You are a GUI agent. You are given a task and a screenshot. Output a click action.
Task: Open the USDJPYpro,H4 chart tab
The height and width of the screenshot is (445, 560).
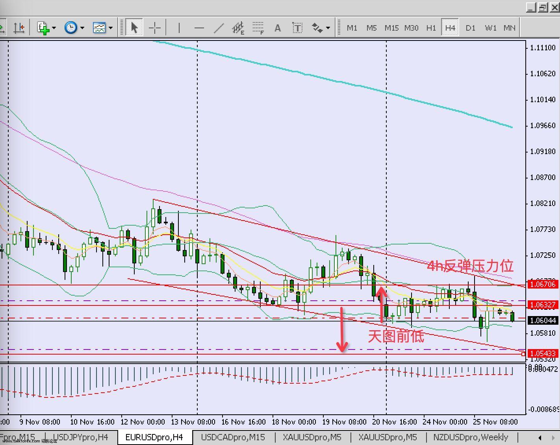coord(81,437)
